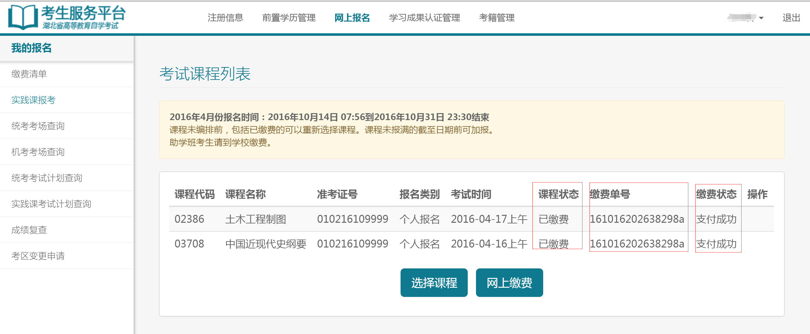Screen dimensions: 810x334
Task: Open the 注册信息 menu item
Action: pyautogui.click(x=225, y=18)
